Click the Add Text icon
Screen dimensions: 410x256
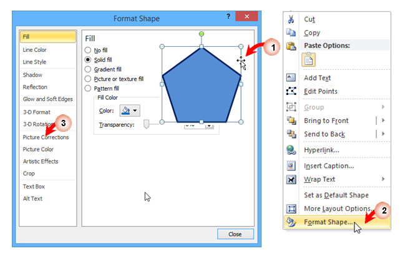[291, 77]
